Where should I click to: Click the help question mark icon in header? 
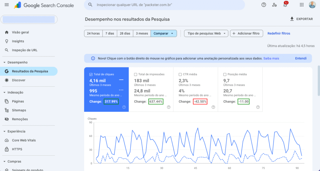(264, 5)
